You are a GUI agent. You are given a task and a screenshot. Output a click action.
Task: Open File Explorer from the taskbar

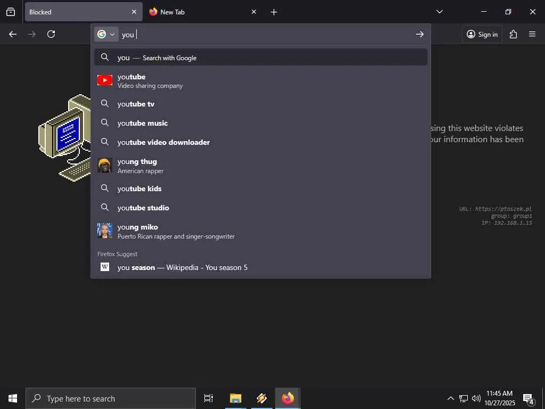tap(235, 398)
